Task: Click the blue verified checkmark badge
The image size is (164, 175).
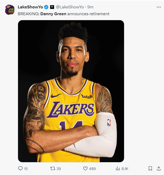Action: (46, 7)
